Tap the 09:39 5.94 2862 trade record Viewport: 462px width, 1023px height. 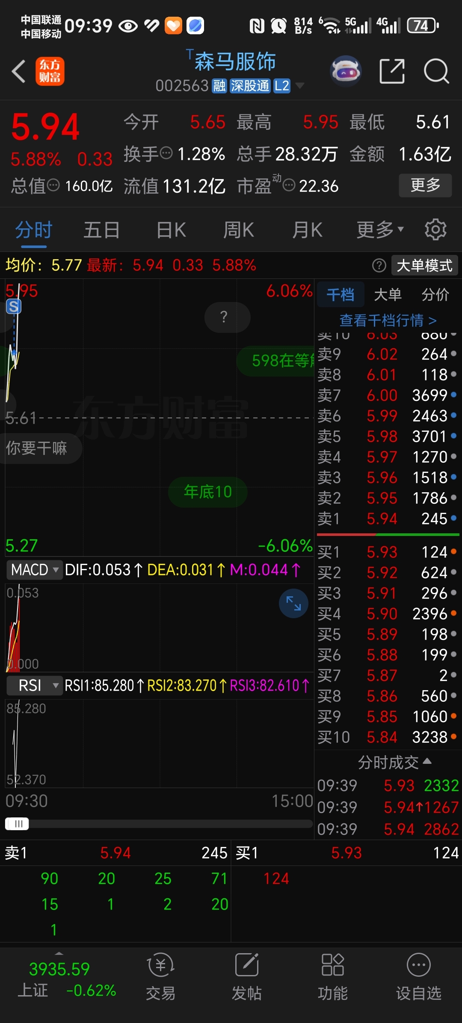pos(388,829)
